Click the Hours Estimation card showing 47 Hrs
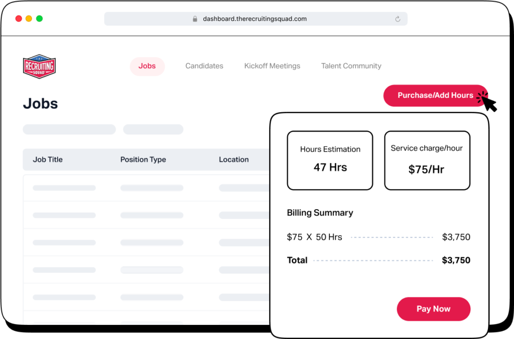The width and height of the screenshot is (514, 339). pos(330,160)
